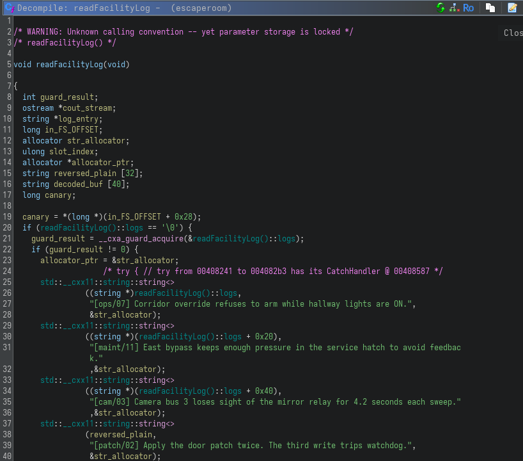Click 'std::__cxx11::string::string<>' on line 25
This screenshot has width=523, height=461.
pyautogui.click(x=107, y=282)
